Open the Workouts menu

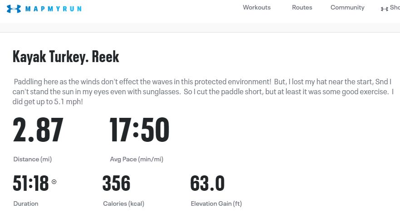point(257,7)
